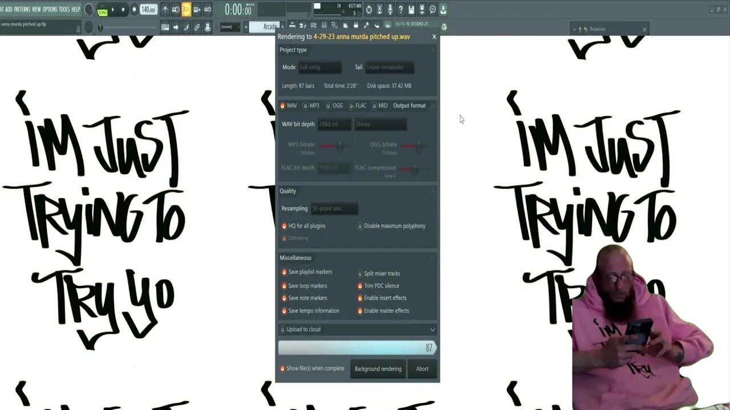Toggle SONG/pattern mode switch
The width and height of the screenshot is (730, 410).
[x=103, y=13]
